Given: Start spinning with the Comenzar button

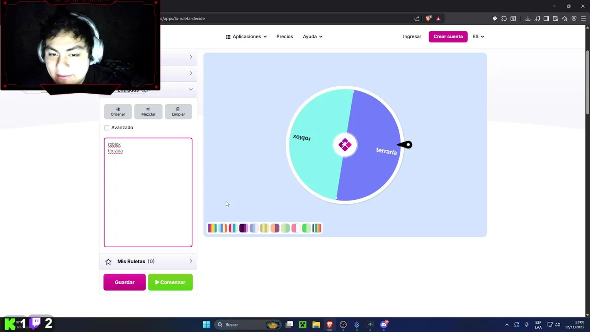Looking at the screenshot, I should [x=170, y=282].
